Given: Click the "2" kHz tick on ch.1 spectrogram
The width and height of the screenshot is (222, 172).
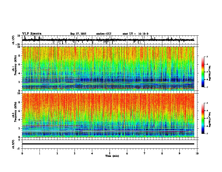Looking at the screenshot, I should [19, 82].
